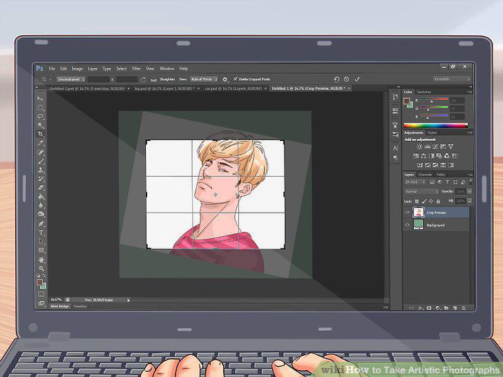Open the Character panel icon
Screen dimensions: 503x377
[x=395, y=148]
